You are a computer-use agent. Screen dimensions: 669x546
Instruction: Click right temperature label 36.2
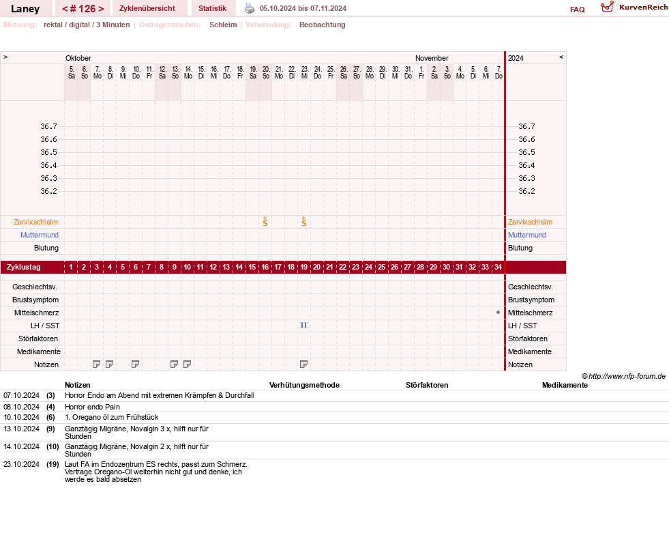tap(526, 191)
